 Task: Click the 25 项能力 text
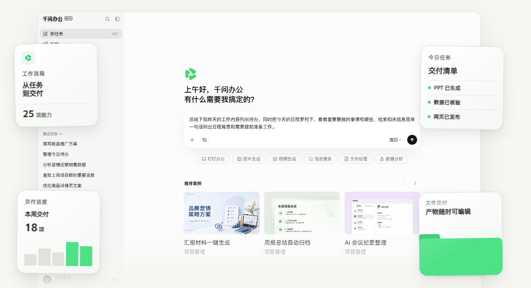pos(37,114)
